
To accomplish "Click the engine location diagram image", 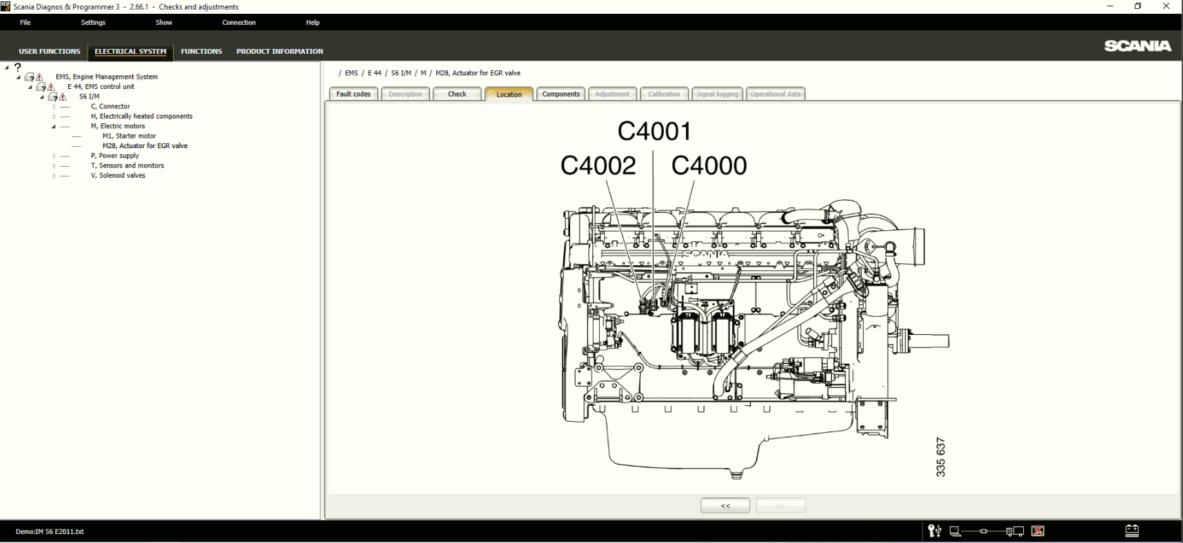I will pyautogui.click(x=755, y=300).
